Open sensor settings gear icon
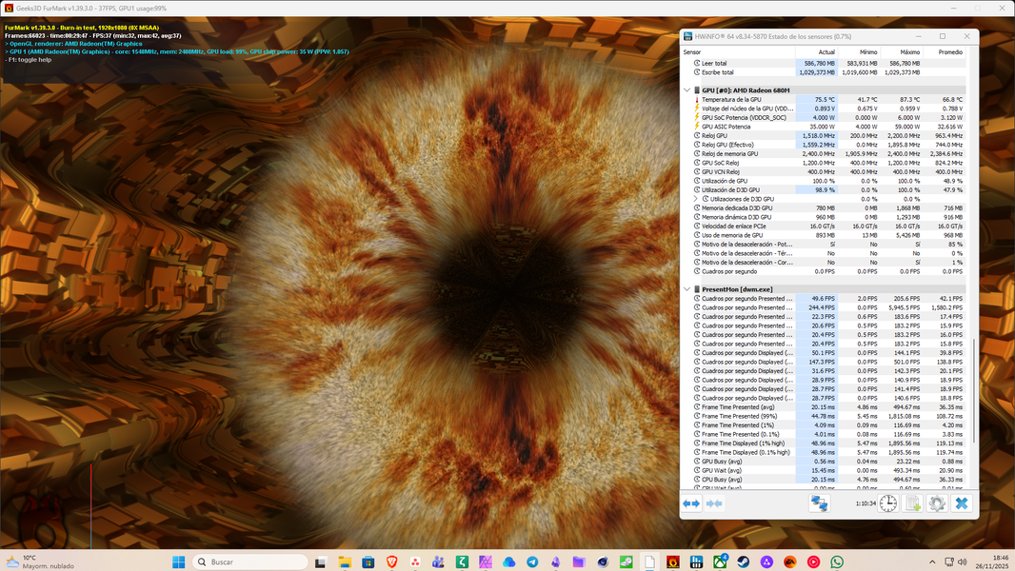The image size is (1015, 571). click(x=937, y=503)
